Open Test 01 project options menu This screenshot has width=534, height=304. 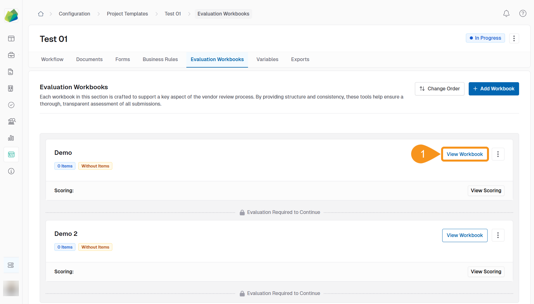pos(514,38)
